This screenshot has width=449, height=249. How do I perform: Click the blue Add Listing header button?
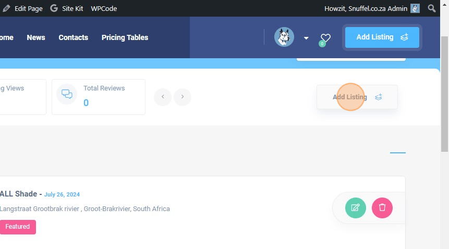(x=382, y=37)
